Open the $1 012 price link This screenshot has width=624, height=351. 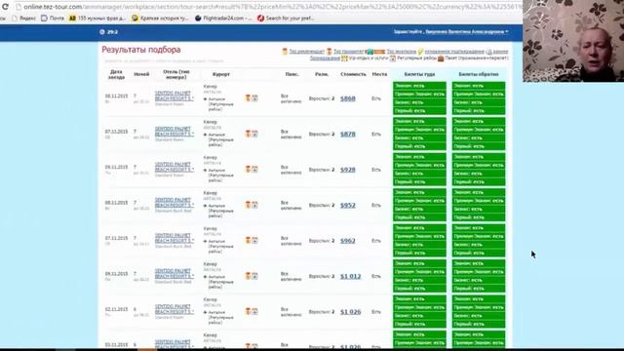(x=351, y=276)
